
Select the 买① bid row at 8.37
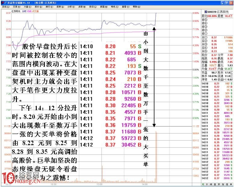[x=217, y=37]
